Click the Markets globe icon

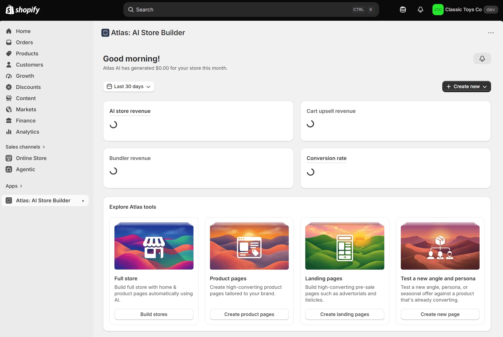click(x=9, y=109)
